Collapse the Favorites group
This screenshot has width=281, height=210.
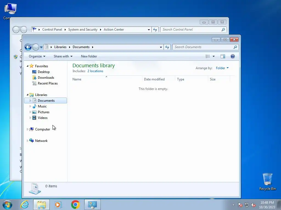tap(27, 66)
